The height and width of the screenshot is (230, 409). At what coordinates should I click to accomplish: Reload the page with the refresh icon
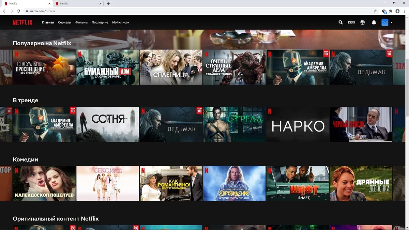(x=18, y=11)
